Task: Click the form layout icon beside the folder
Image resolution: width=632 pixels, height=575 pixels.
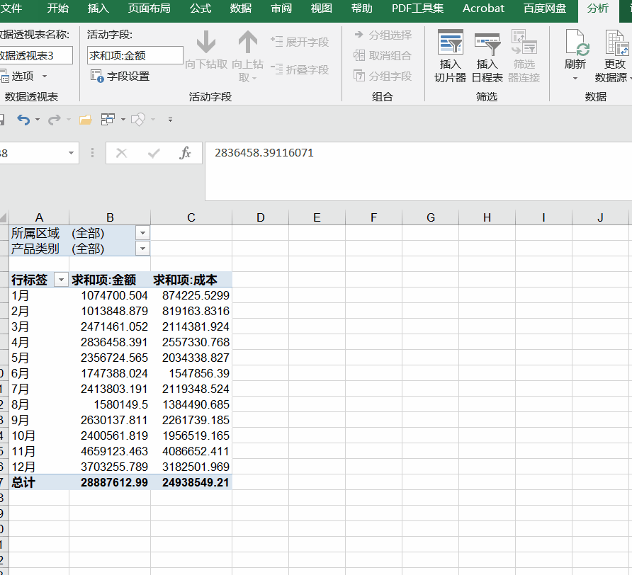Action: coord(108,120)
